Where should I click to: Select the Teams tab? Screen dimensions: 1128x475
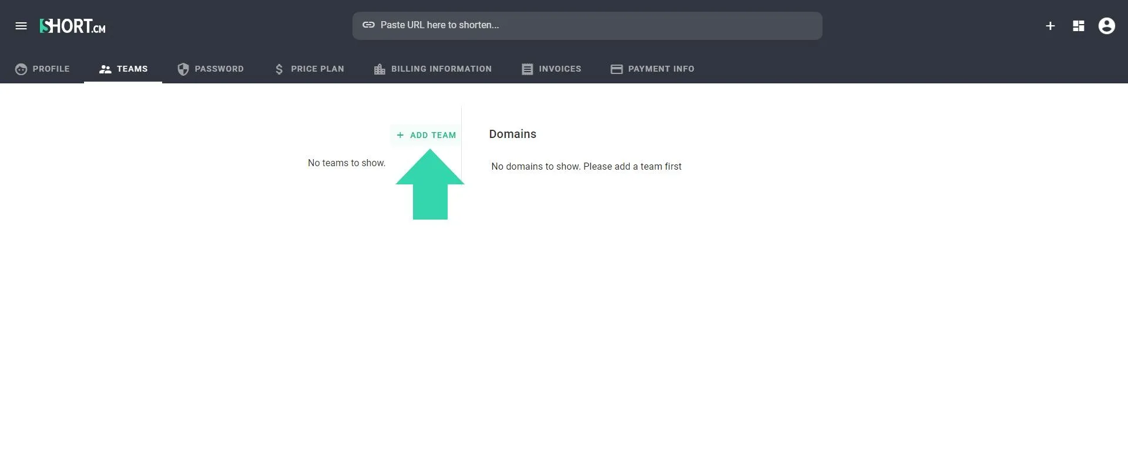[123, 69]
